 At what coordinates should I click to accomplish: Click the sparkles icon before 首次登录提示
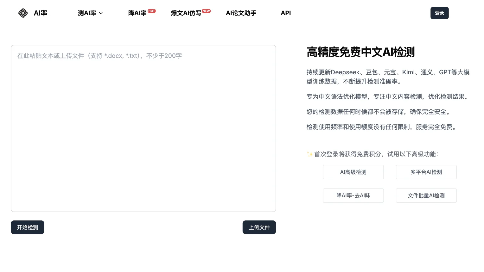[x=310, y=154]
